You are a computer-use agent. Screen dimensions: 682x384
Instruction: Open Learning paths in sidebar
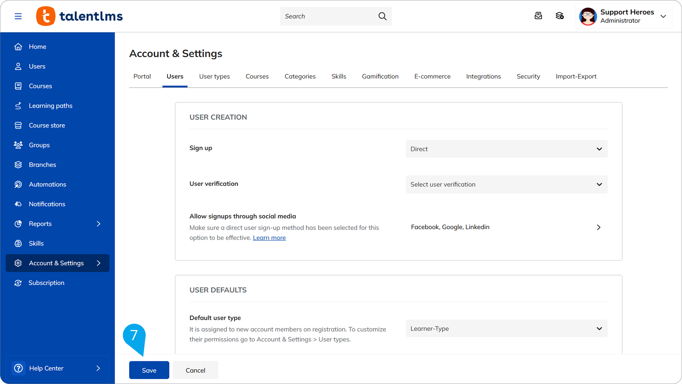[x=50, y=106]
